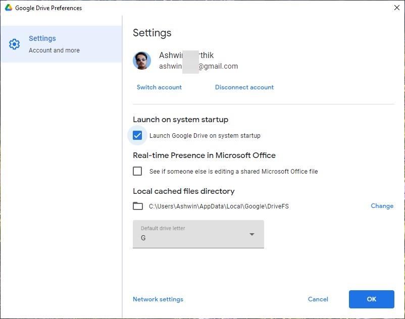The image size is (405, 319).
Task: Click the Disconnect account link
Action: (244, 87)
